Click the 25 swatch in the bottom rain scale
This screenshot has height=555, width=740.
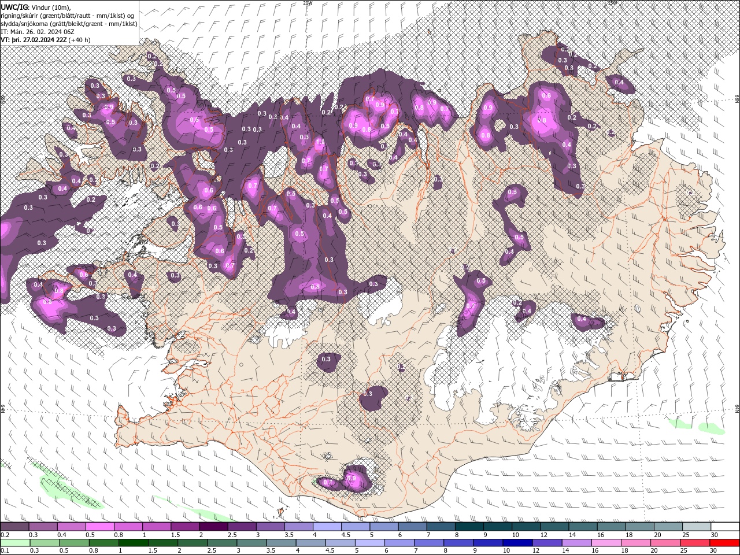[x=696, y=542]
